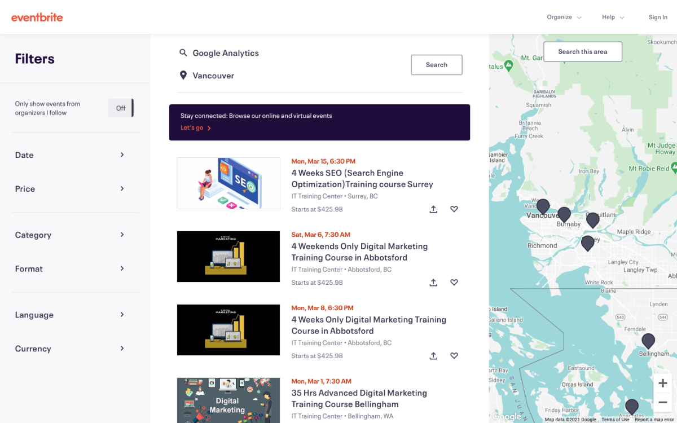
Task: Click the Search button
Action: point(436,64)
